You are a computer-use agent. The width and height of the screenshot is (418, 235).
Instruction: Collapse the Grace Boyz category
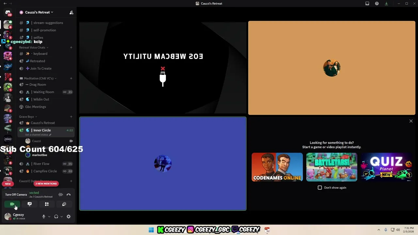coord(28,117)
